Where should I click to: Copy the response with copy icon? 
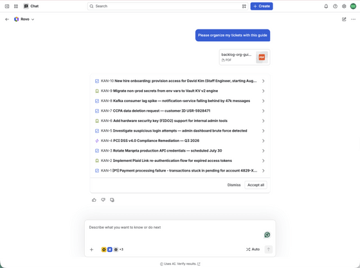pos(112,200)
